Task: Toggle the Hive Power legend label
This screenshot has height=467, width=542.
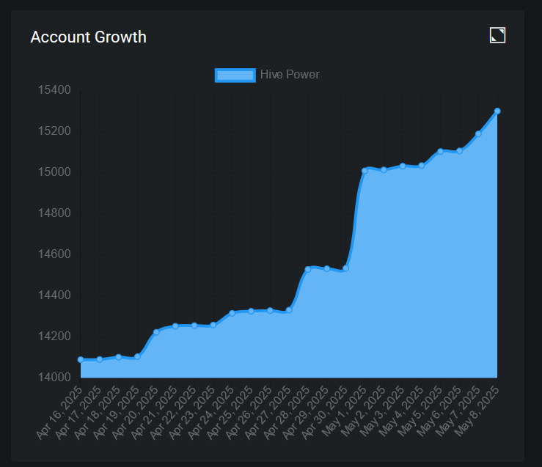Action: 290,75
